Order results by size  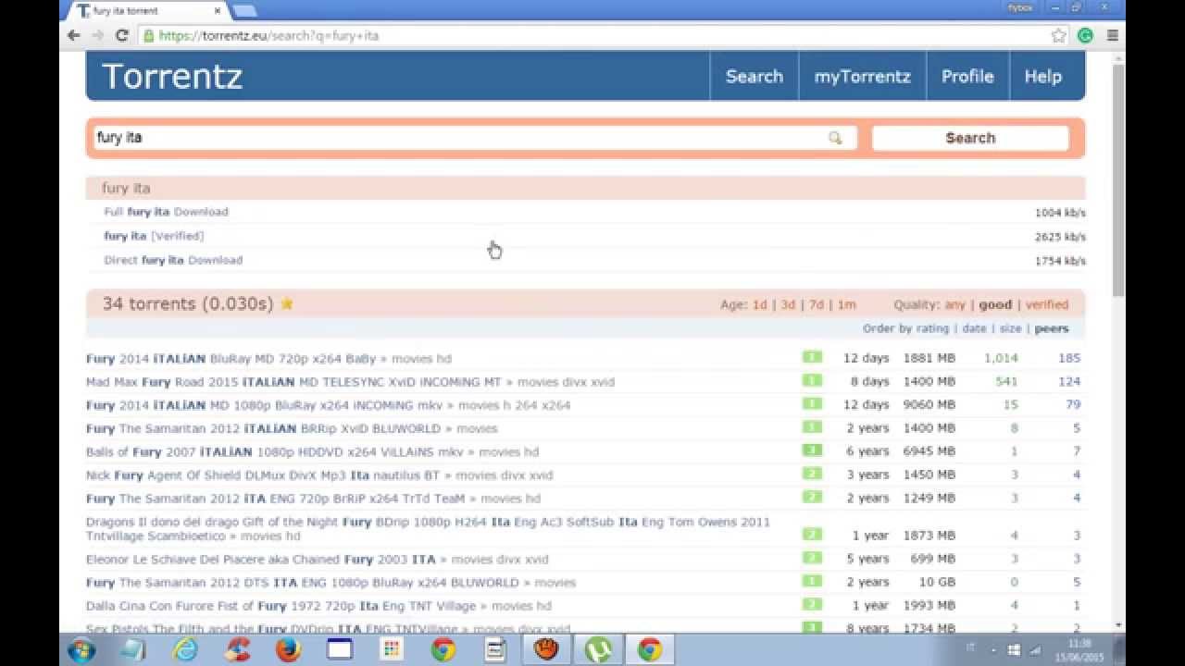[x=1010, y=328]
